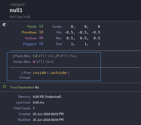The height and width of the screenshot is (125, 141).
Task: Click the Memory label
Action: tap(24, 97)
